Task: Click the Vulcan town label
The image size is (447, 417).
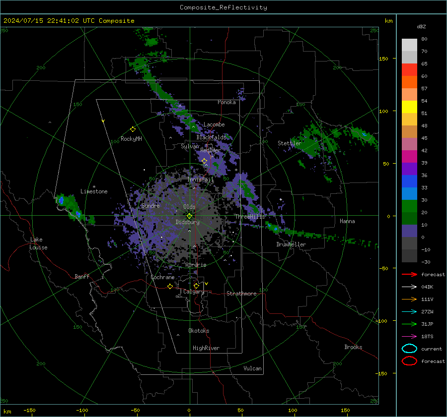Action: click(x=252, y=368)
